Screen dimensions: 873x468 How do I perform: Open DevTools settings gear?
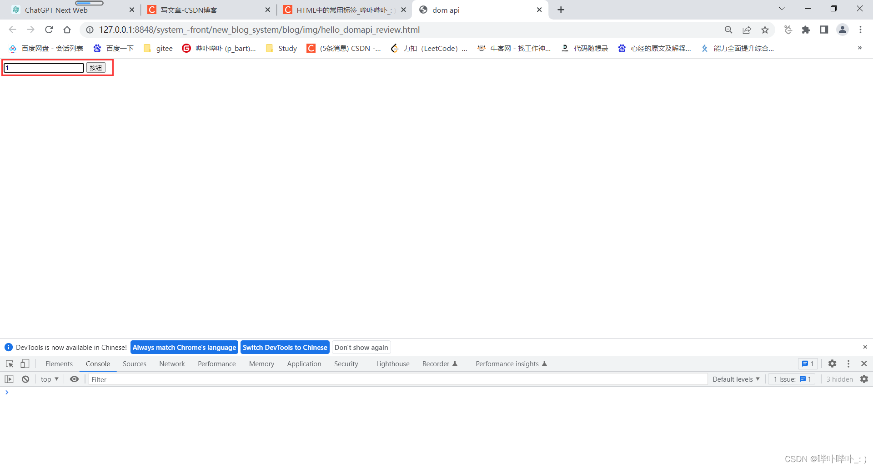click(x=832, y=363)
